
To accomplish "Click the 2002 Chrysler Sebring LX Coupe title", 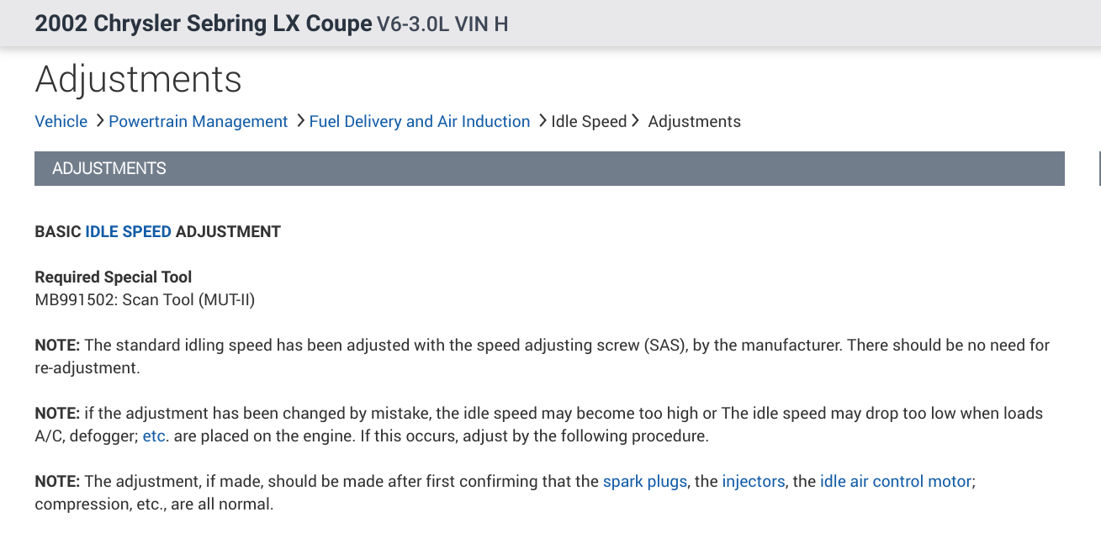I will [203, 24].
